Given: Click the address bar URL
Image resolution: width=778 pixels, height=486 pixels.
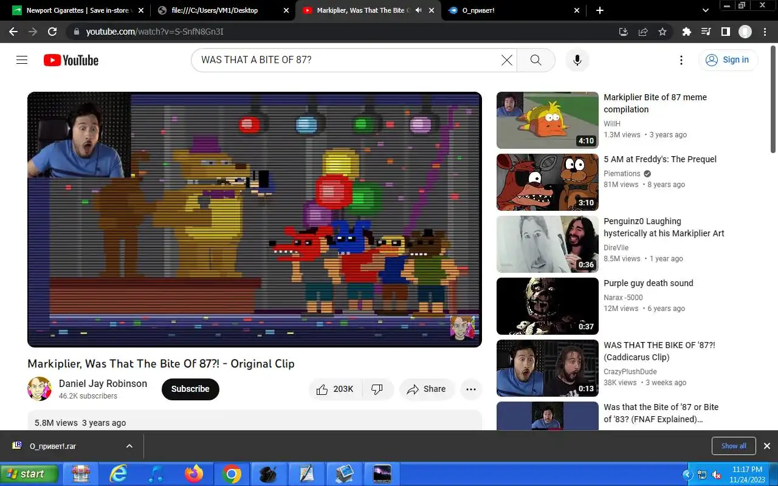Looking at the screenshot, I should point(155,32).
